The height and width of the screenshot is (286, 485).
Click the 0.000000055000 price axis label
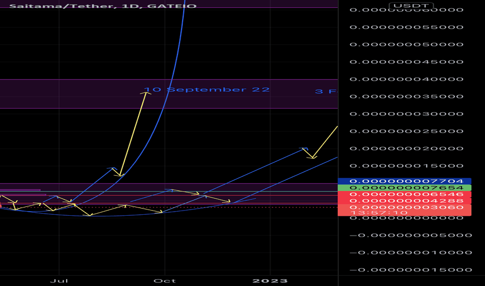[x=406, y=27]
